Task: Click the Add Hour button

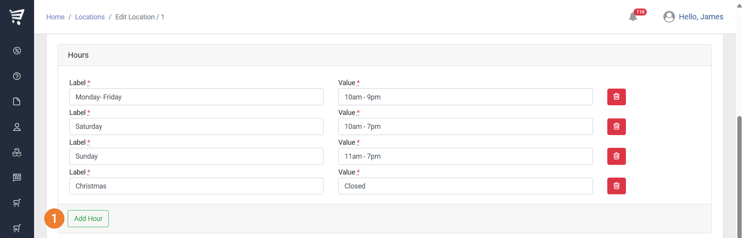Action: pos(88,219)
